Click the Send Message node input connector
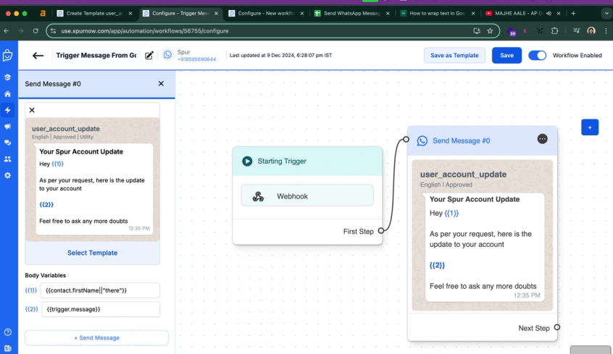 406,139
